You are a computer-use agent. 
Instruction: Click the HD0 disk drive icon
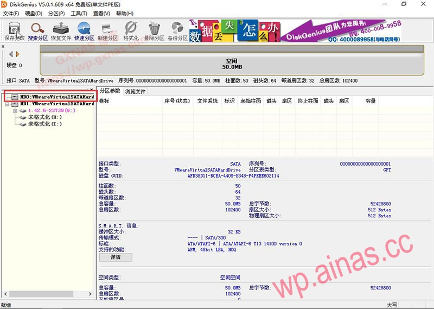coord(15,97)
